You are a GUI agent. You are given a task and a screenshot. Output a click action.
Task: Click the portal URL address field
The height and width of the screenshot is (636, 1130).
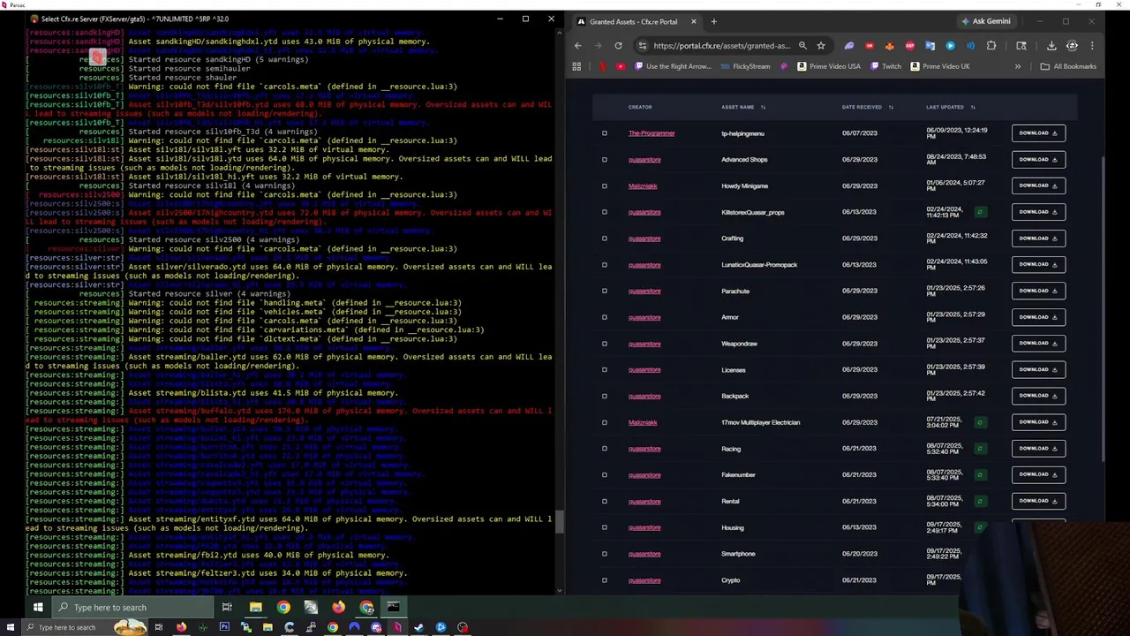click(x=721, y=46)
